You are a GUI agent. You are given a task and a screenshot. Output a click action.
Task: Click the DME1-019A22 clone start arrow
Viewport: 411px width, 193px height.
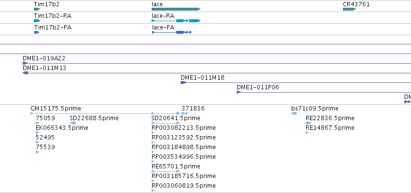(x=25, y=63)
